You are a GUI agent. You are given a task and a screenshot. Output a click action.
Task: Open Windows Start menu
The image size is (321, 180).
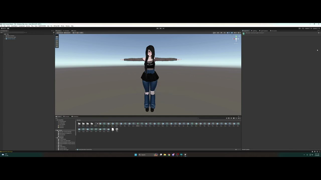click(x=136, y=155)
